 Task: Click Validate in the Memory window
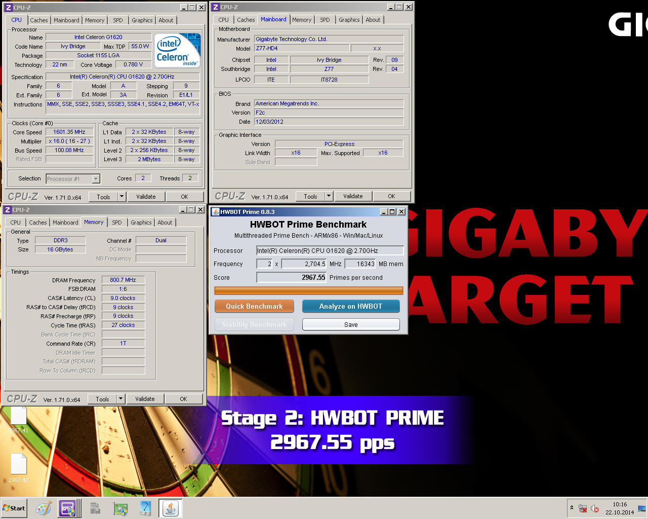point(145,399)
